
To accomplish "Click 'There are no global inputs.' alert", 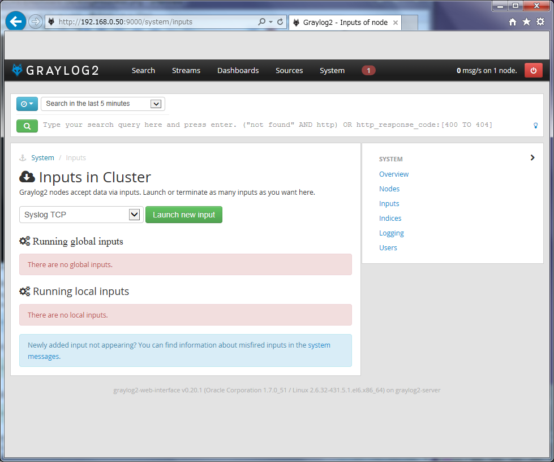I will (186, 264).
